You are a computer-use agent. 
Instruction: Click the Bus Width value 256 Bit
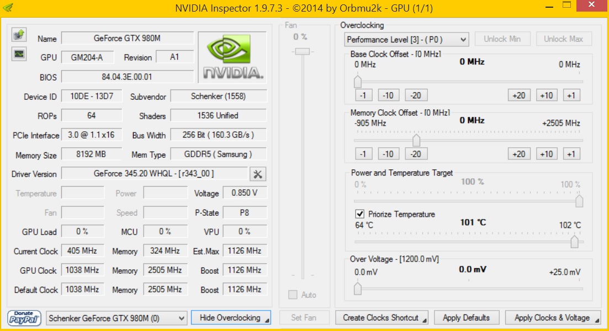coord(219,135)
